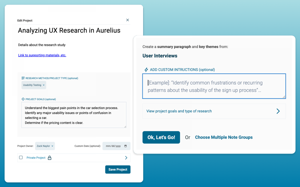Expand View project goals and type of research
300x187 pixels.
click(x=179, y=111)
